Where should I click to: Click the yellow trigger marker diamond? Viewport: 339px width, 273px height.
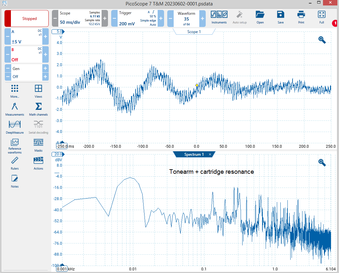pyautogui.click(x=197, y=85)
